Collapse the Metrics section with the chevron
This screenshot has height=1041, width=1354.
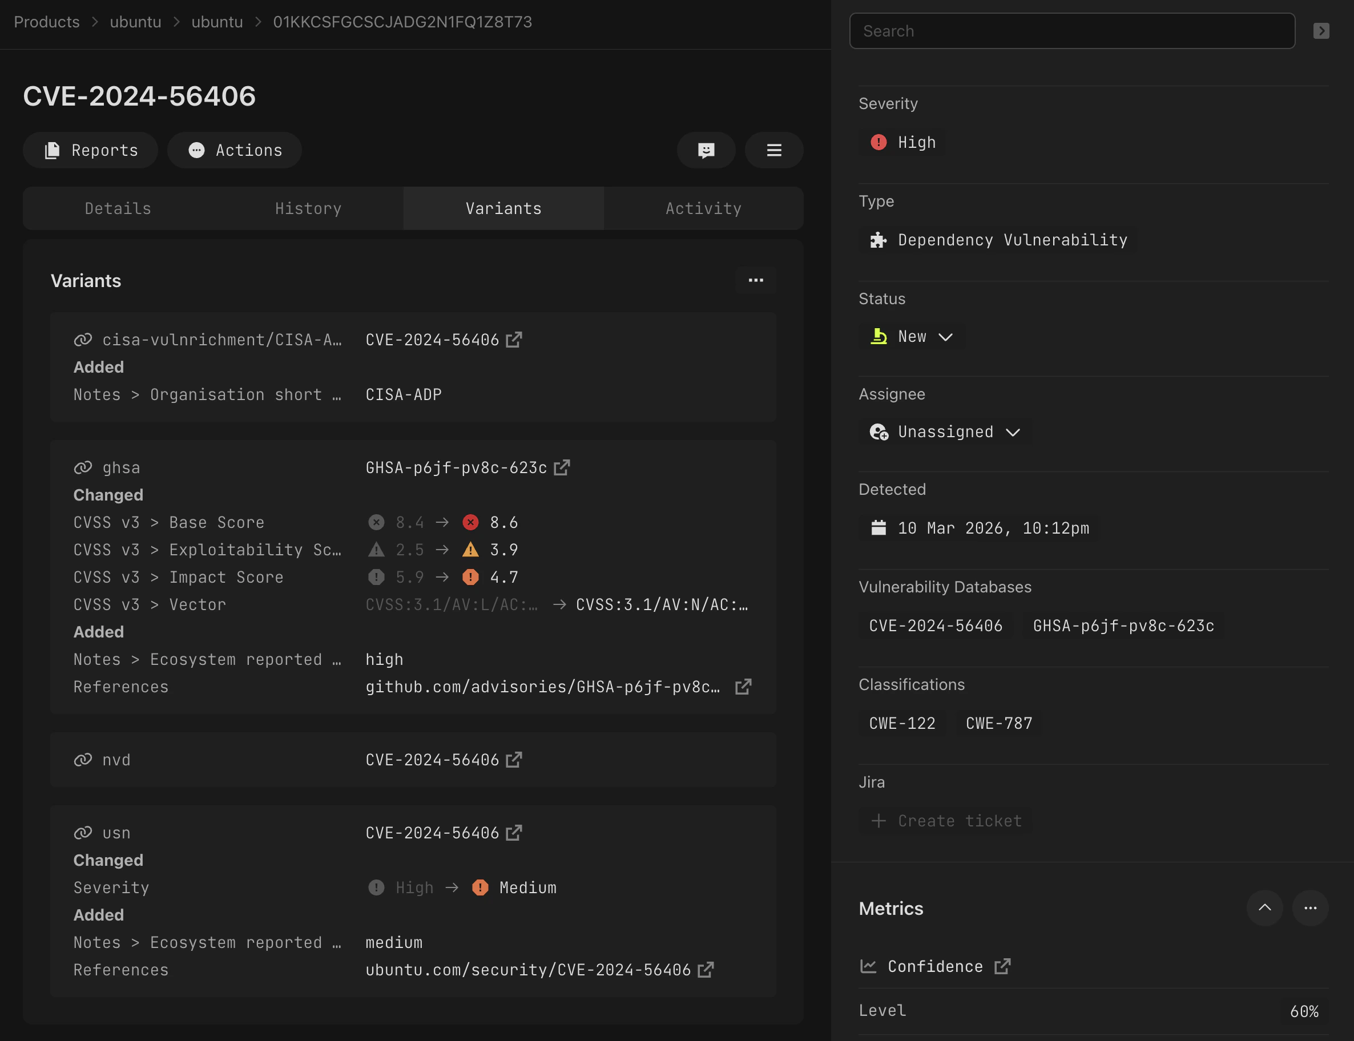point(1265,908)
